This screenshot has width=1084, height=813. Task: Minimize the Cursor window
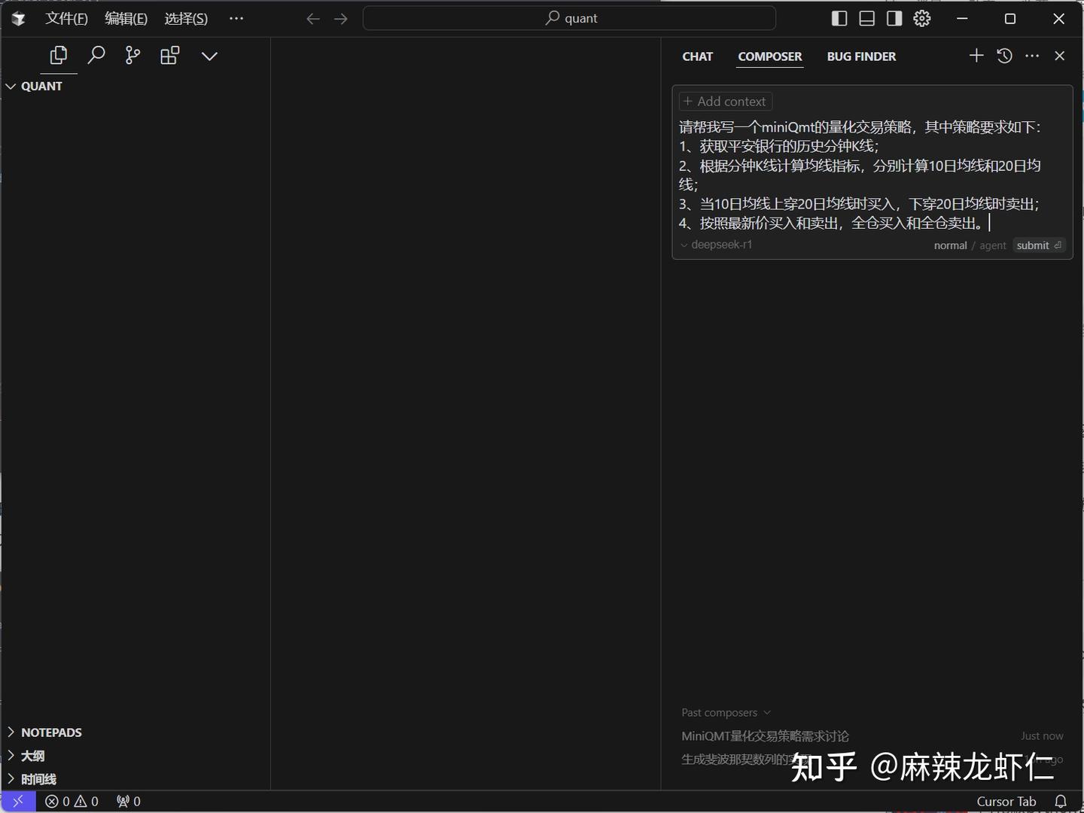962,19
